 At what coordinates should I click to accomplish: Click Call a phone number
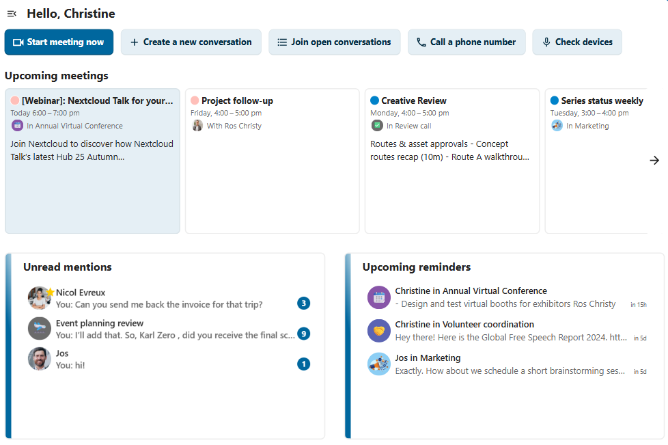click(466, 42)
